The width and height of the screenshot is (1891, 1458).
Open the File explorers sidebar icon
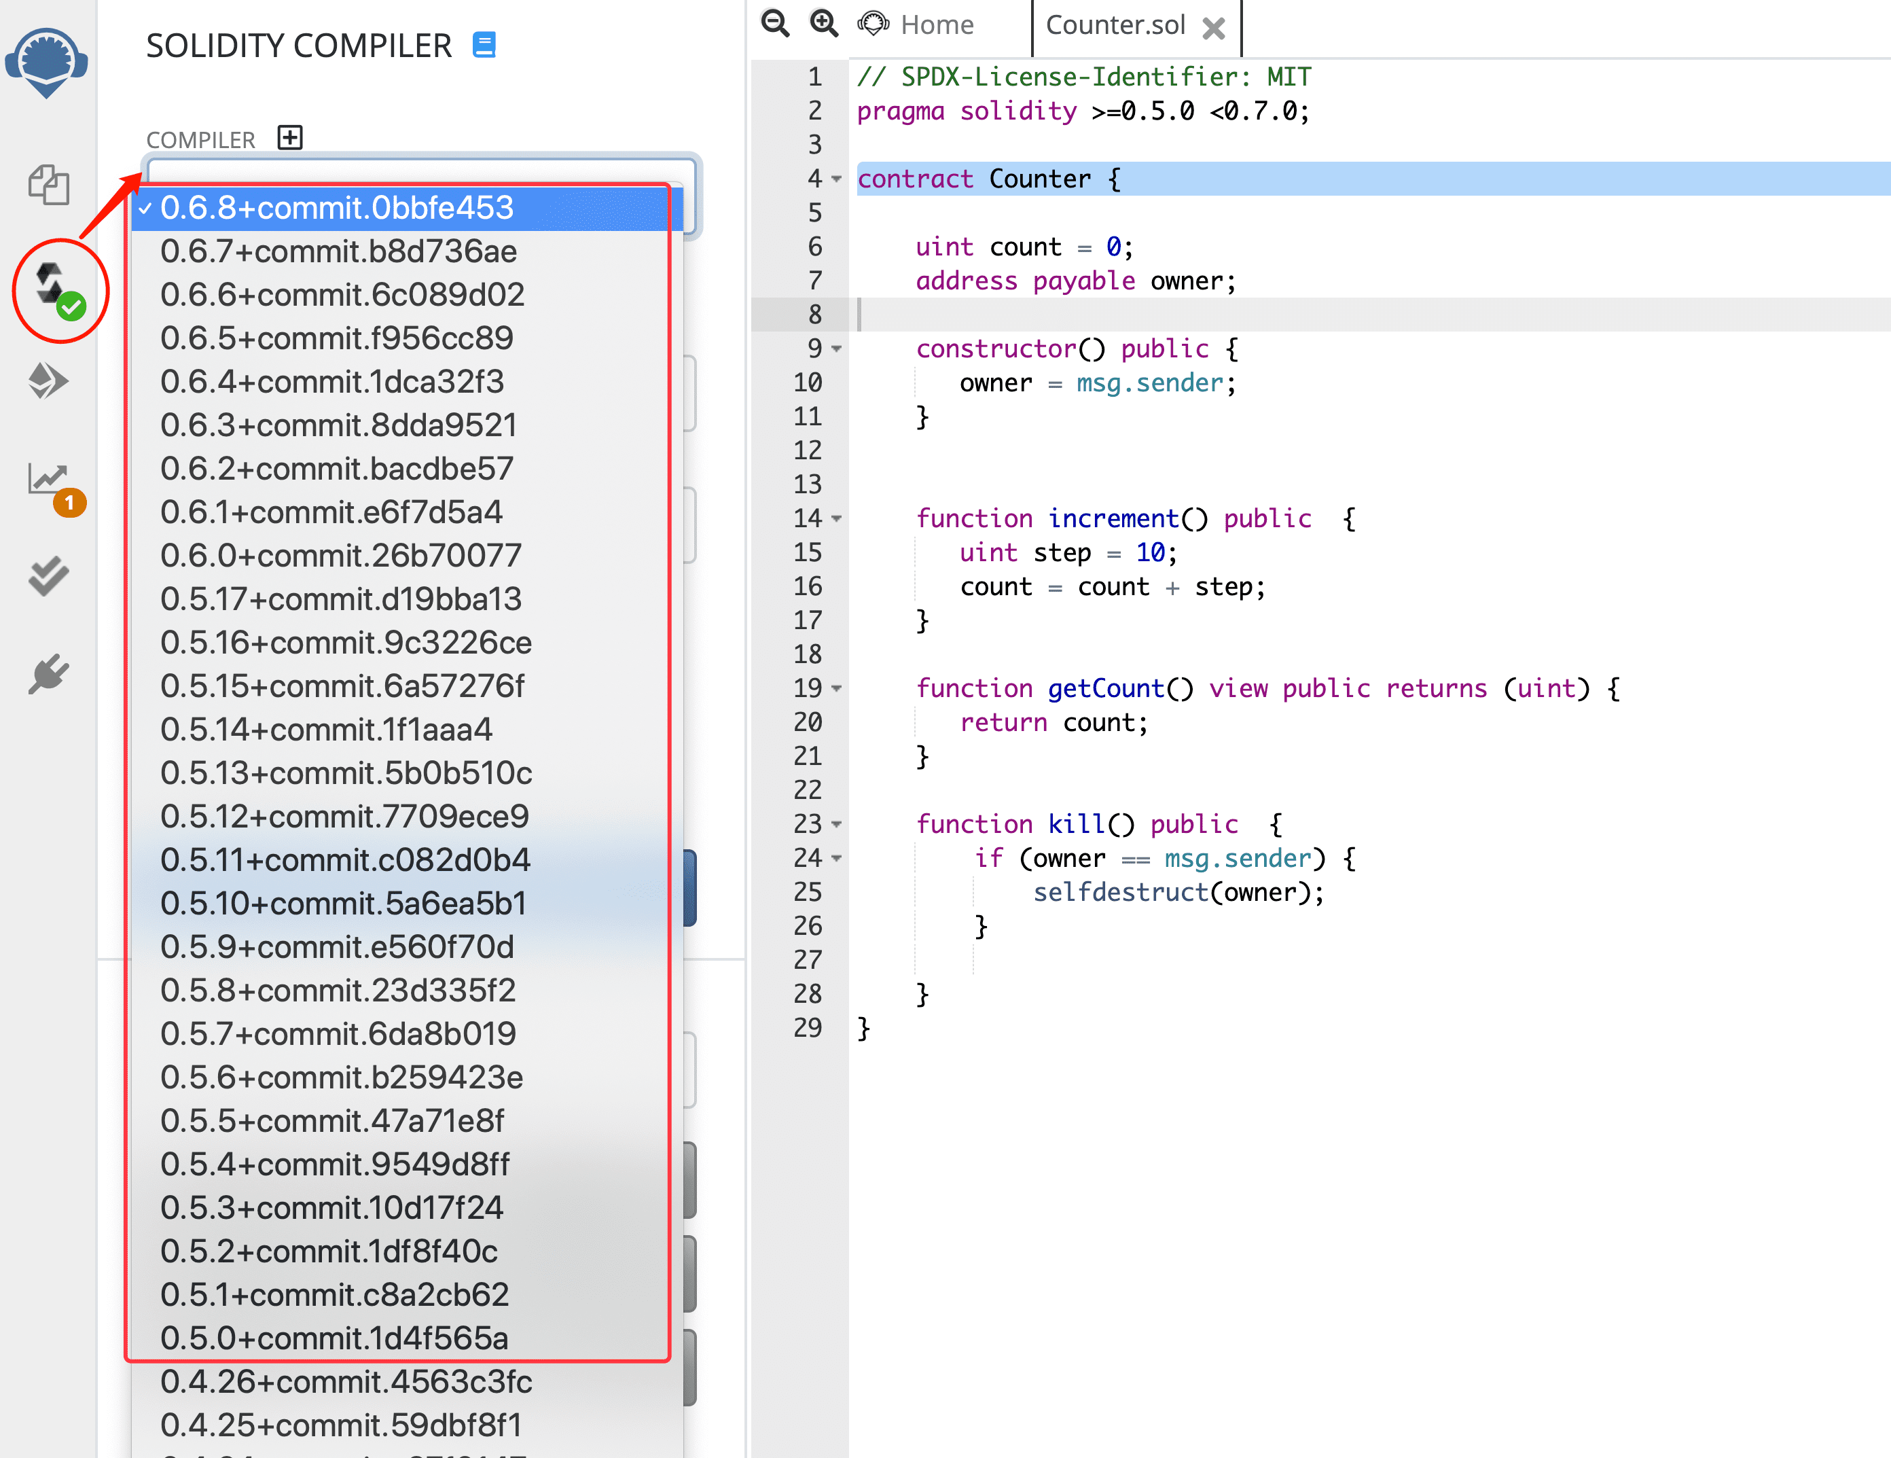[48, 184]
